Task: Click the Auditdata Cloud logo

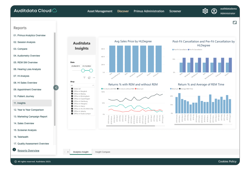Action: (x=35, y=11)
